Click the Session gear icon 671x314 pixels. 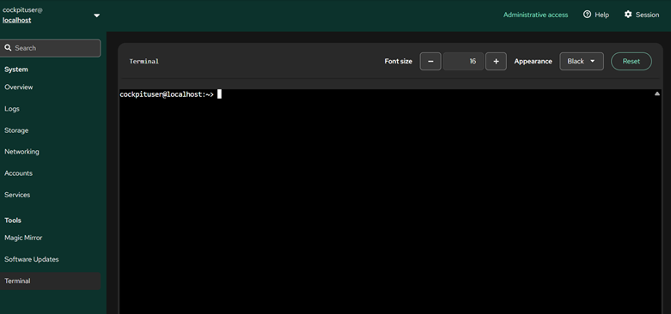point(628,15)
